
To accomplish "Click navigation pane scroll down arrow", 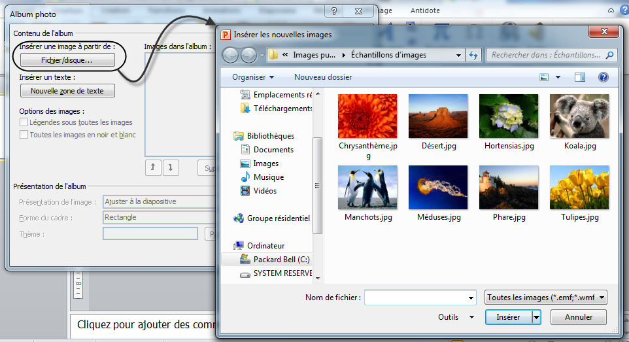I will (x=318, y=278).
